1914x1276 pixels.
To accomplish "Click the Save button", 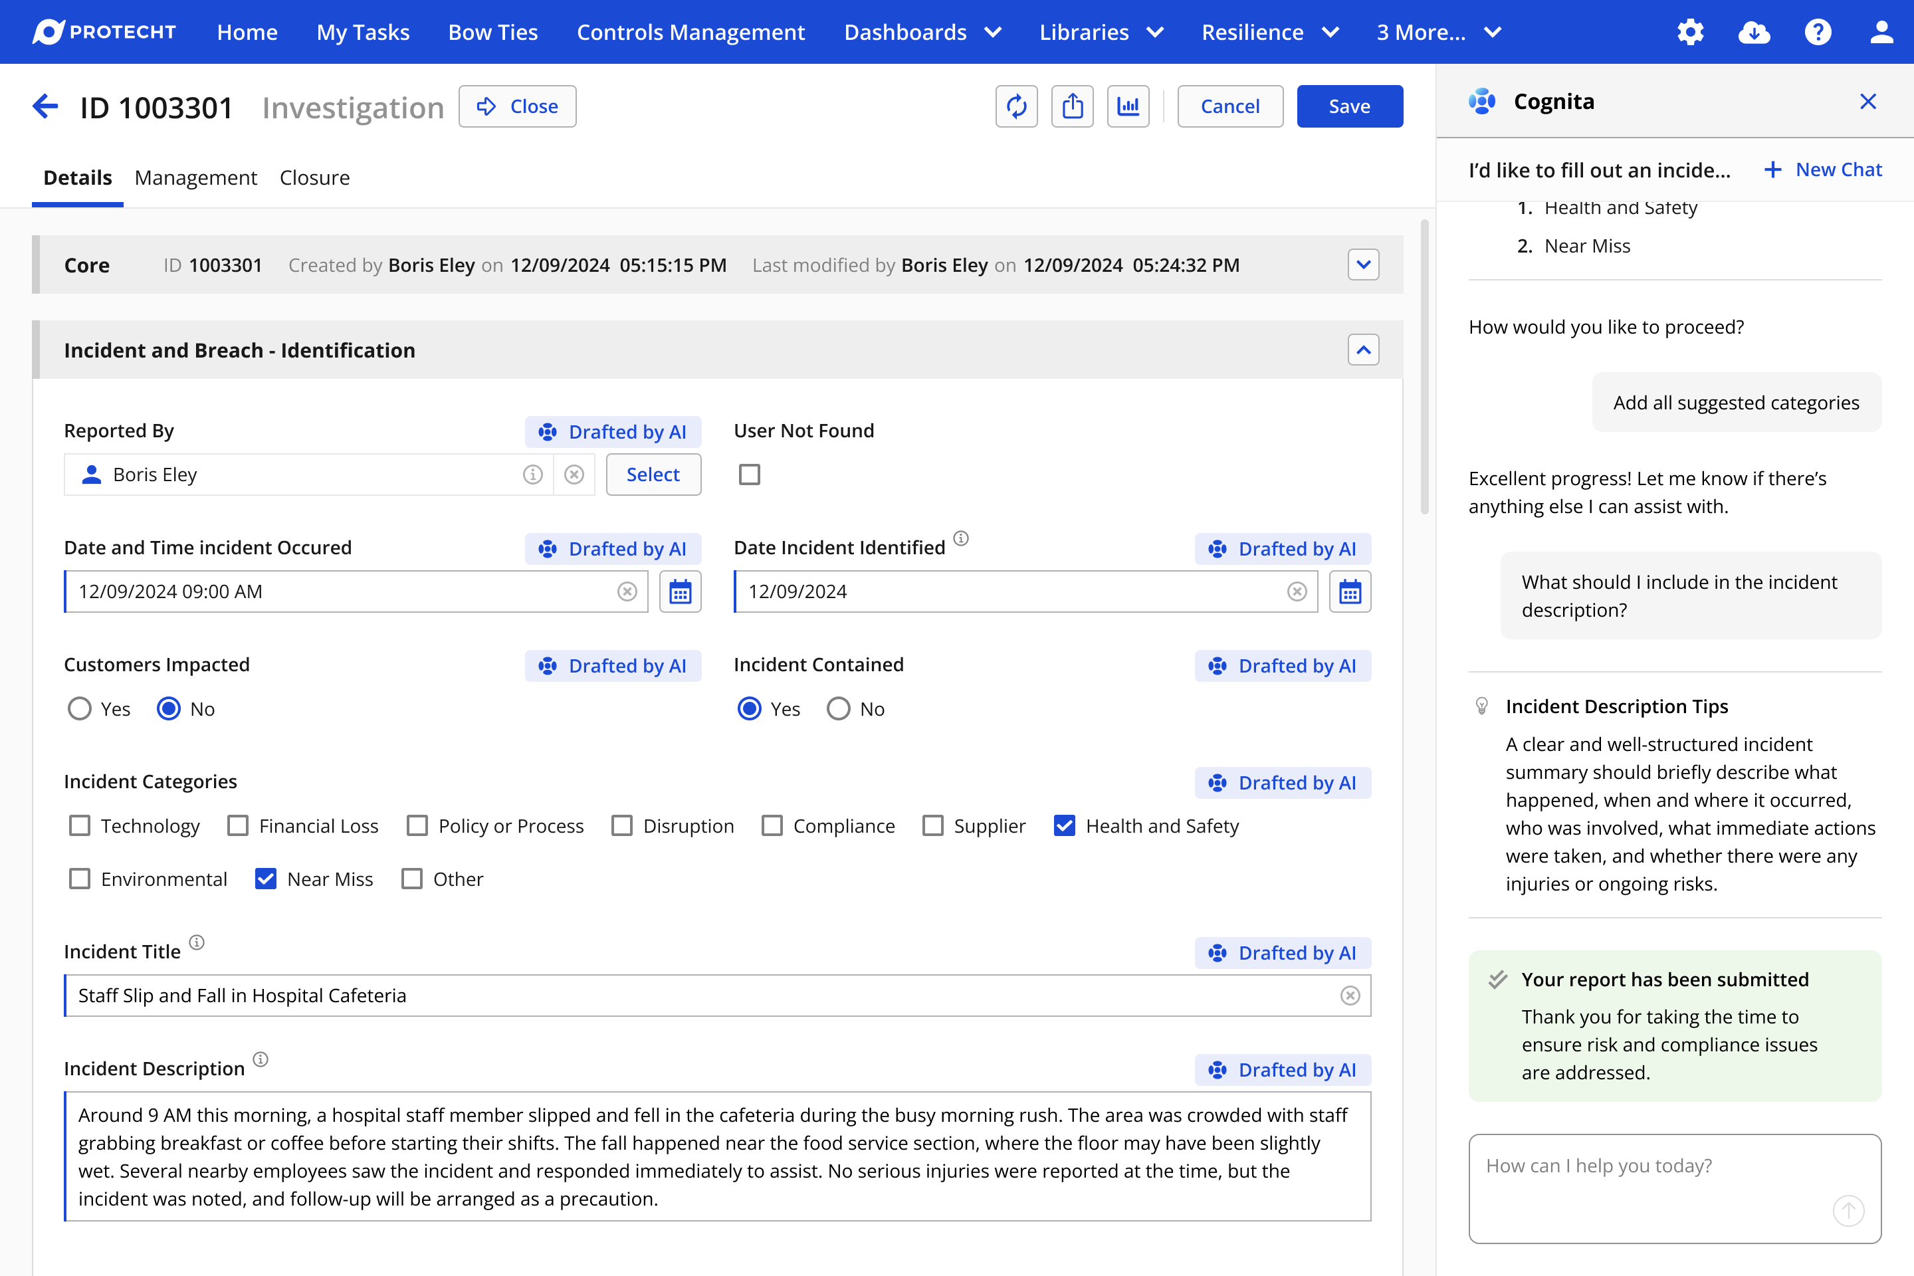I will tap(1349, 106).
